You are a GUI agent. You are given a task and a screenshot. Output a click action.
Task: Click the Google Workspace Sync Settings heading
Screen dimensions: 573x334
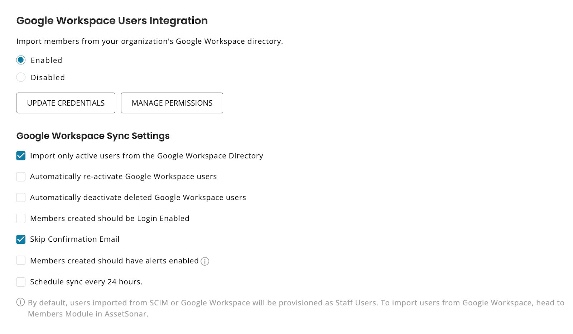[93, 136]
